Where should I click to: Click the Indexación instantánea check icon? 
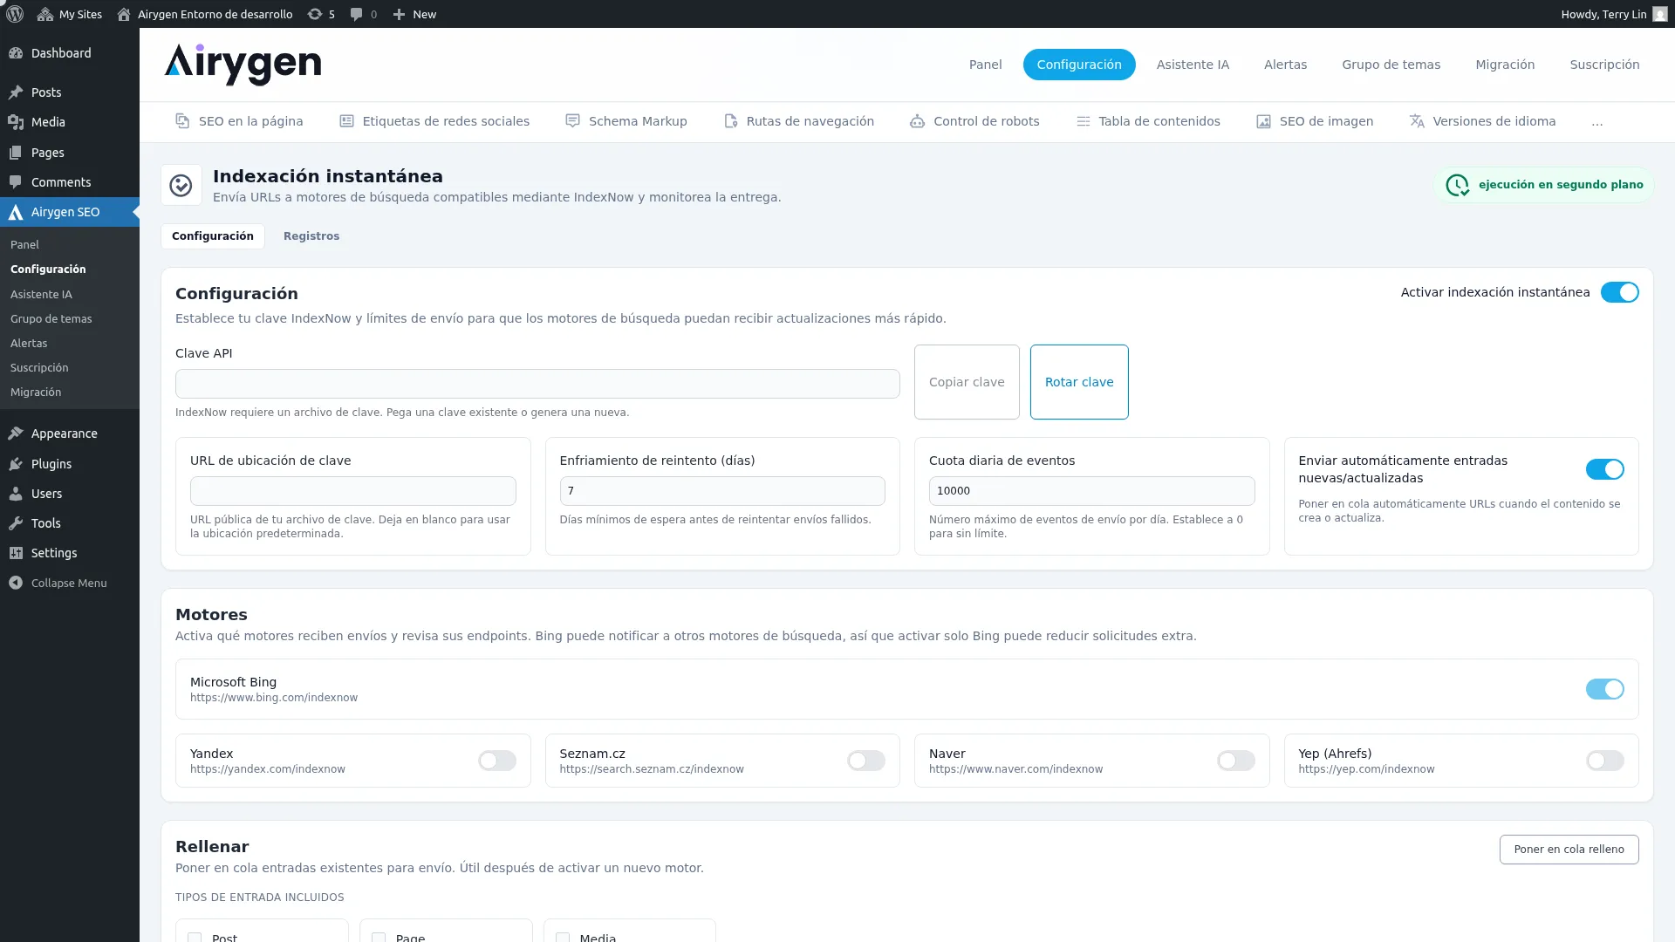181,185
